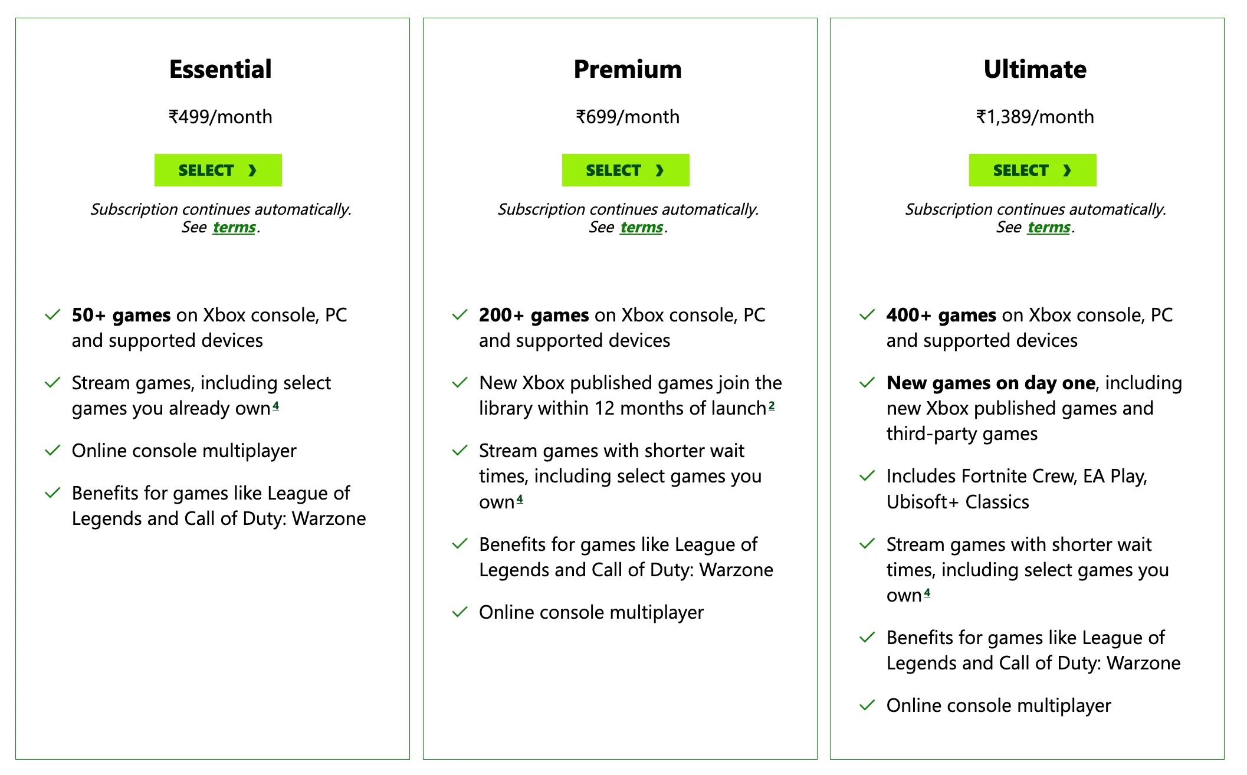Click checkmark beside 400+ games
Viewport: 1247px width, 775px height.
(x=867, y=315)
